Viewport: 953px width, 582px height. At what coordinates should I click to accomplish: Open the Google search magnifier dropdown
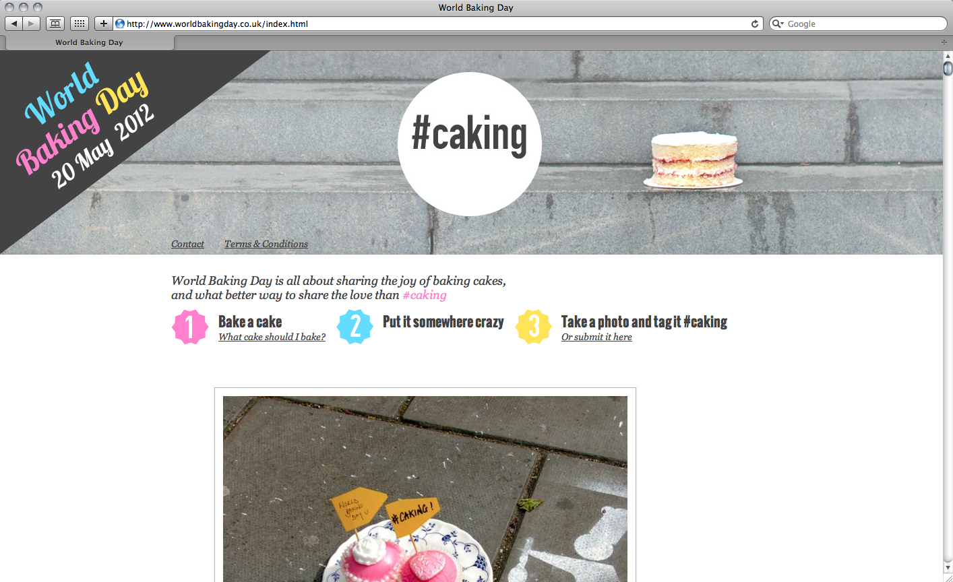pyautogui.click(x=778, y=24)
